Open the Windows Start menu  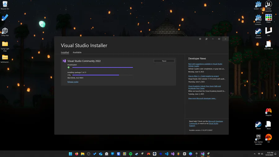(70, 154)
